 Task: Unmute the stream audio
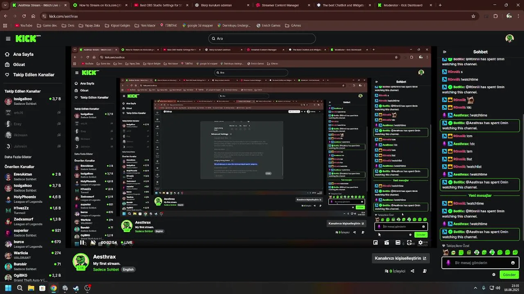(93, 243)
